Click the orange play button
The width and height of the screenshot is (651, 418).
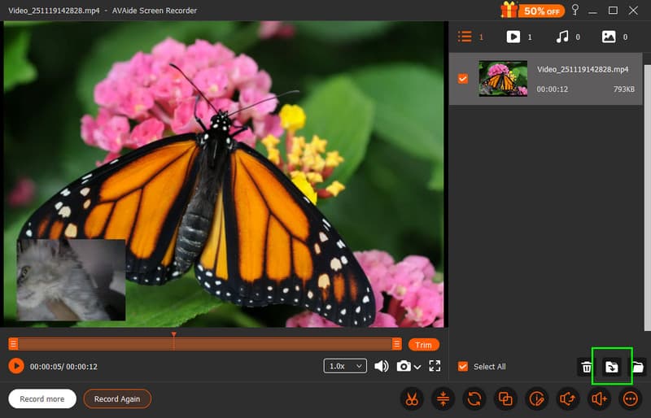pyautogui.click(x=16, y=367)
